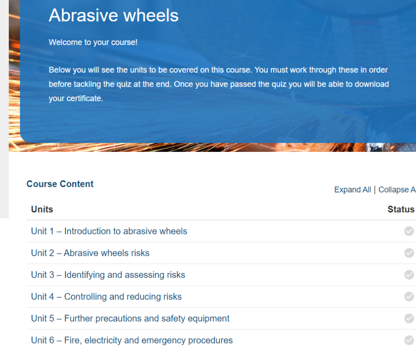Click the Status column header
The image size is (416, 348).
[x=401, y=209]
